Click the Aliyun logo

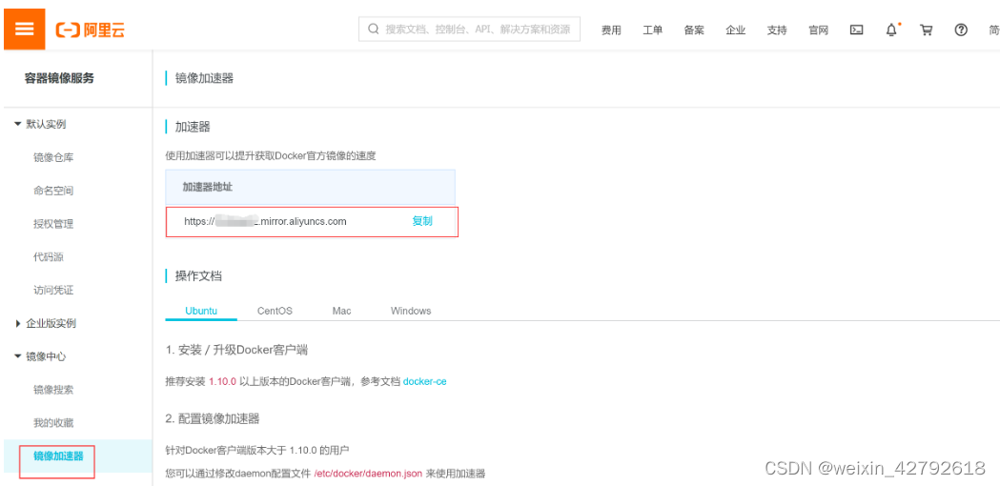coord(90,30)
